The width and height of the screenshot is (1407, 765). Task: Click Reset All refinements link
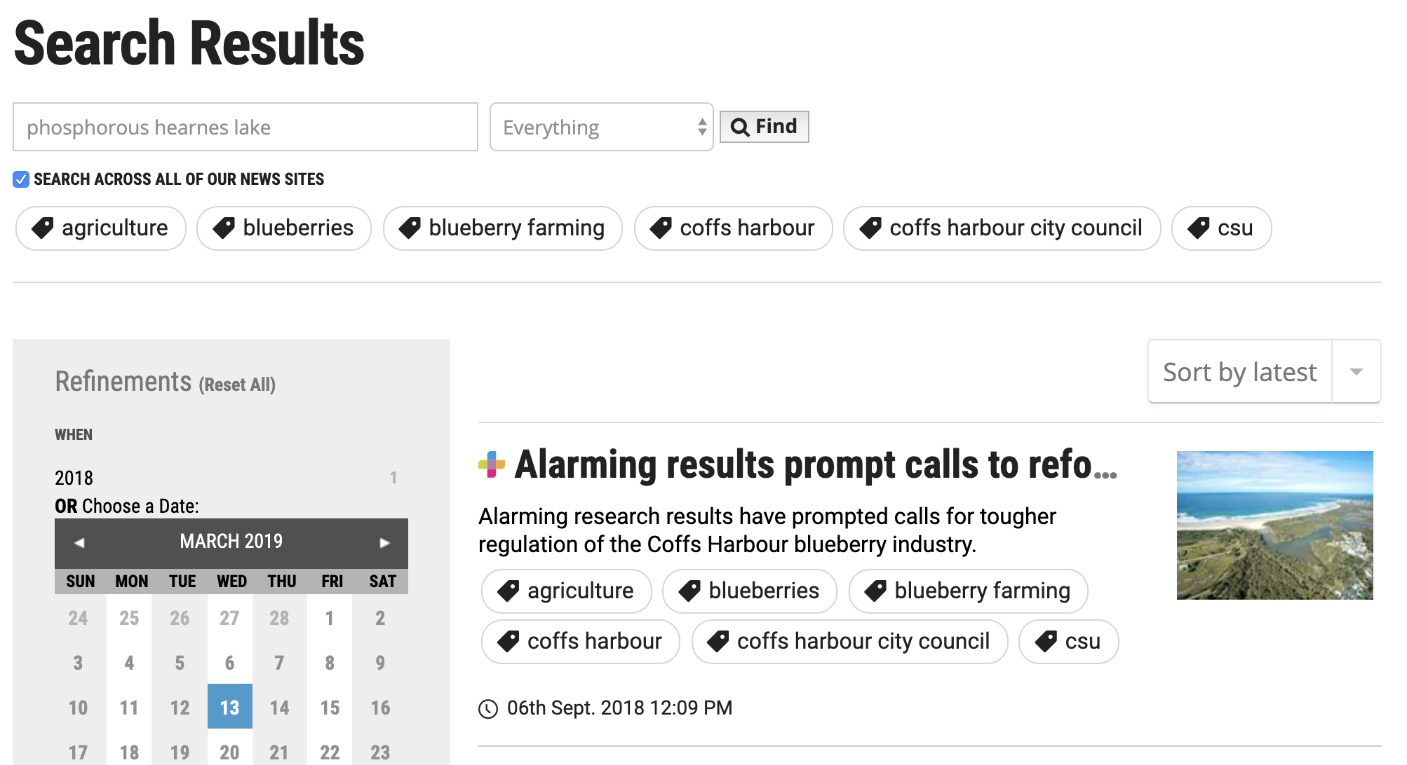[237, 385]
